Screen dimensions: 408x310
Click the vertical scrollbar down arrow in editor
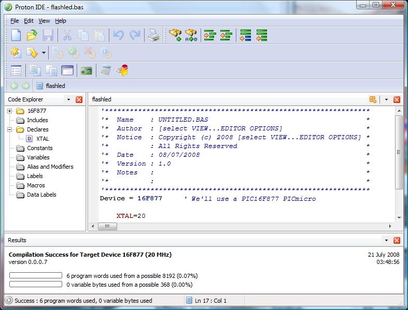[x=399, y=218]
